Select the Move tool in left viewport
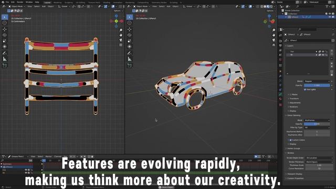Viewport: 336px width, 189px height. pos(5,29)
